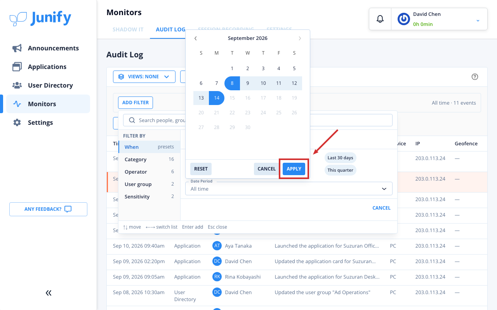The height and width of the screenshot is (310, 497).
Task: Focus the search people and groups field
Action: [x=258, y=120]
